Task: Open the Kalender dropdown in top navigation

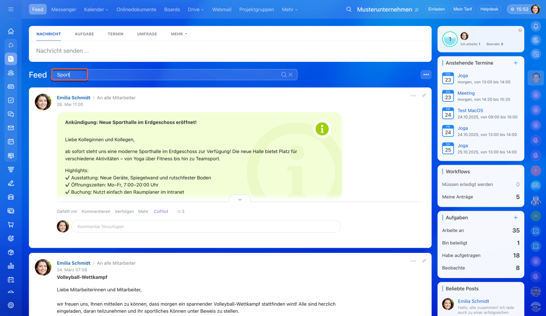Action: 96,9
